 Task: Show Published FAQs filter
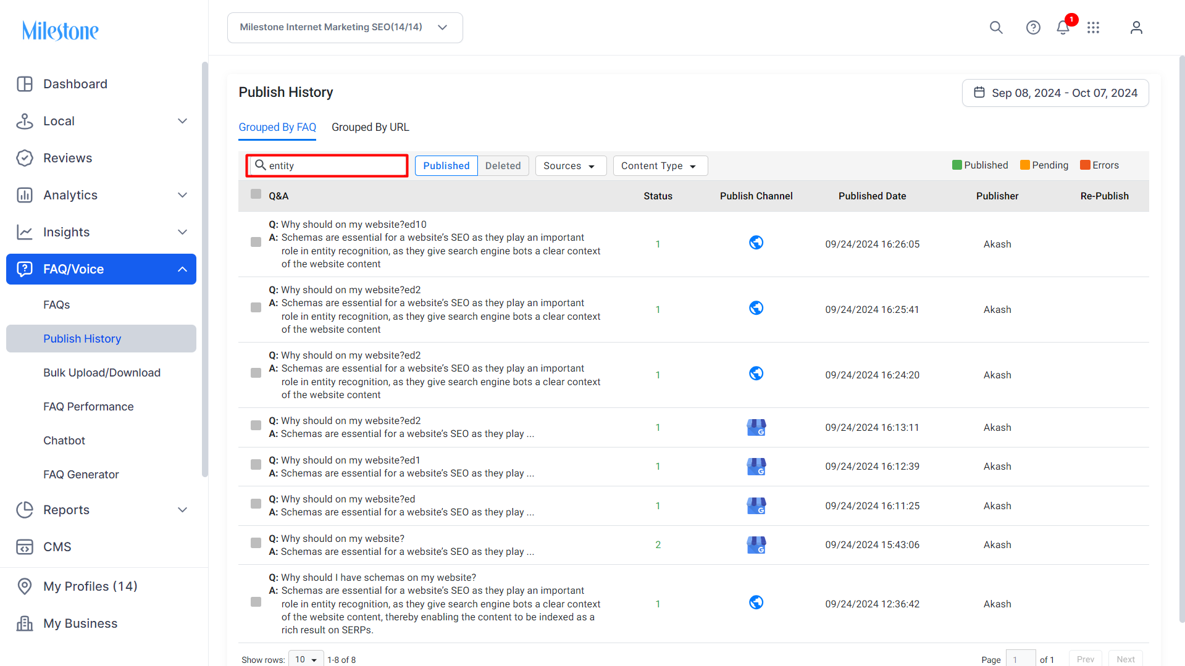[446, 165]
